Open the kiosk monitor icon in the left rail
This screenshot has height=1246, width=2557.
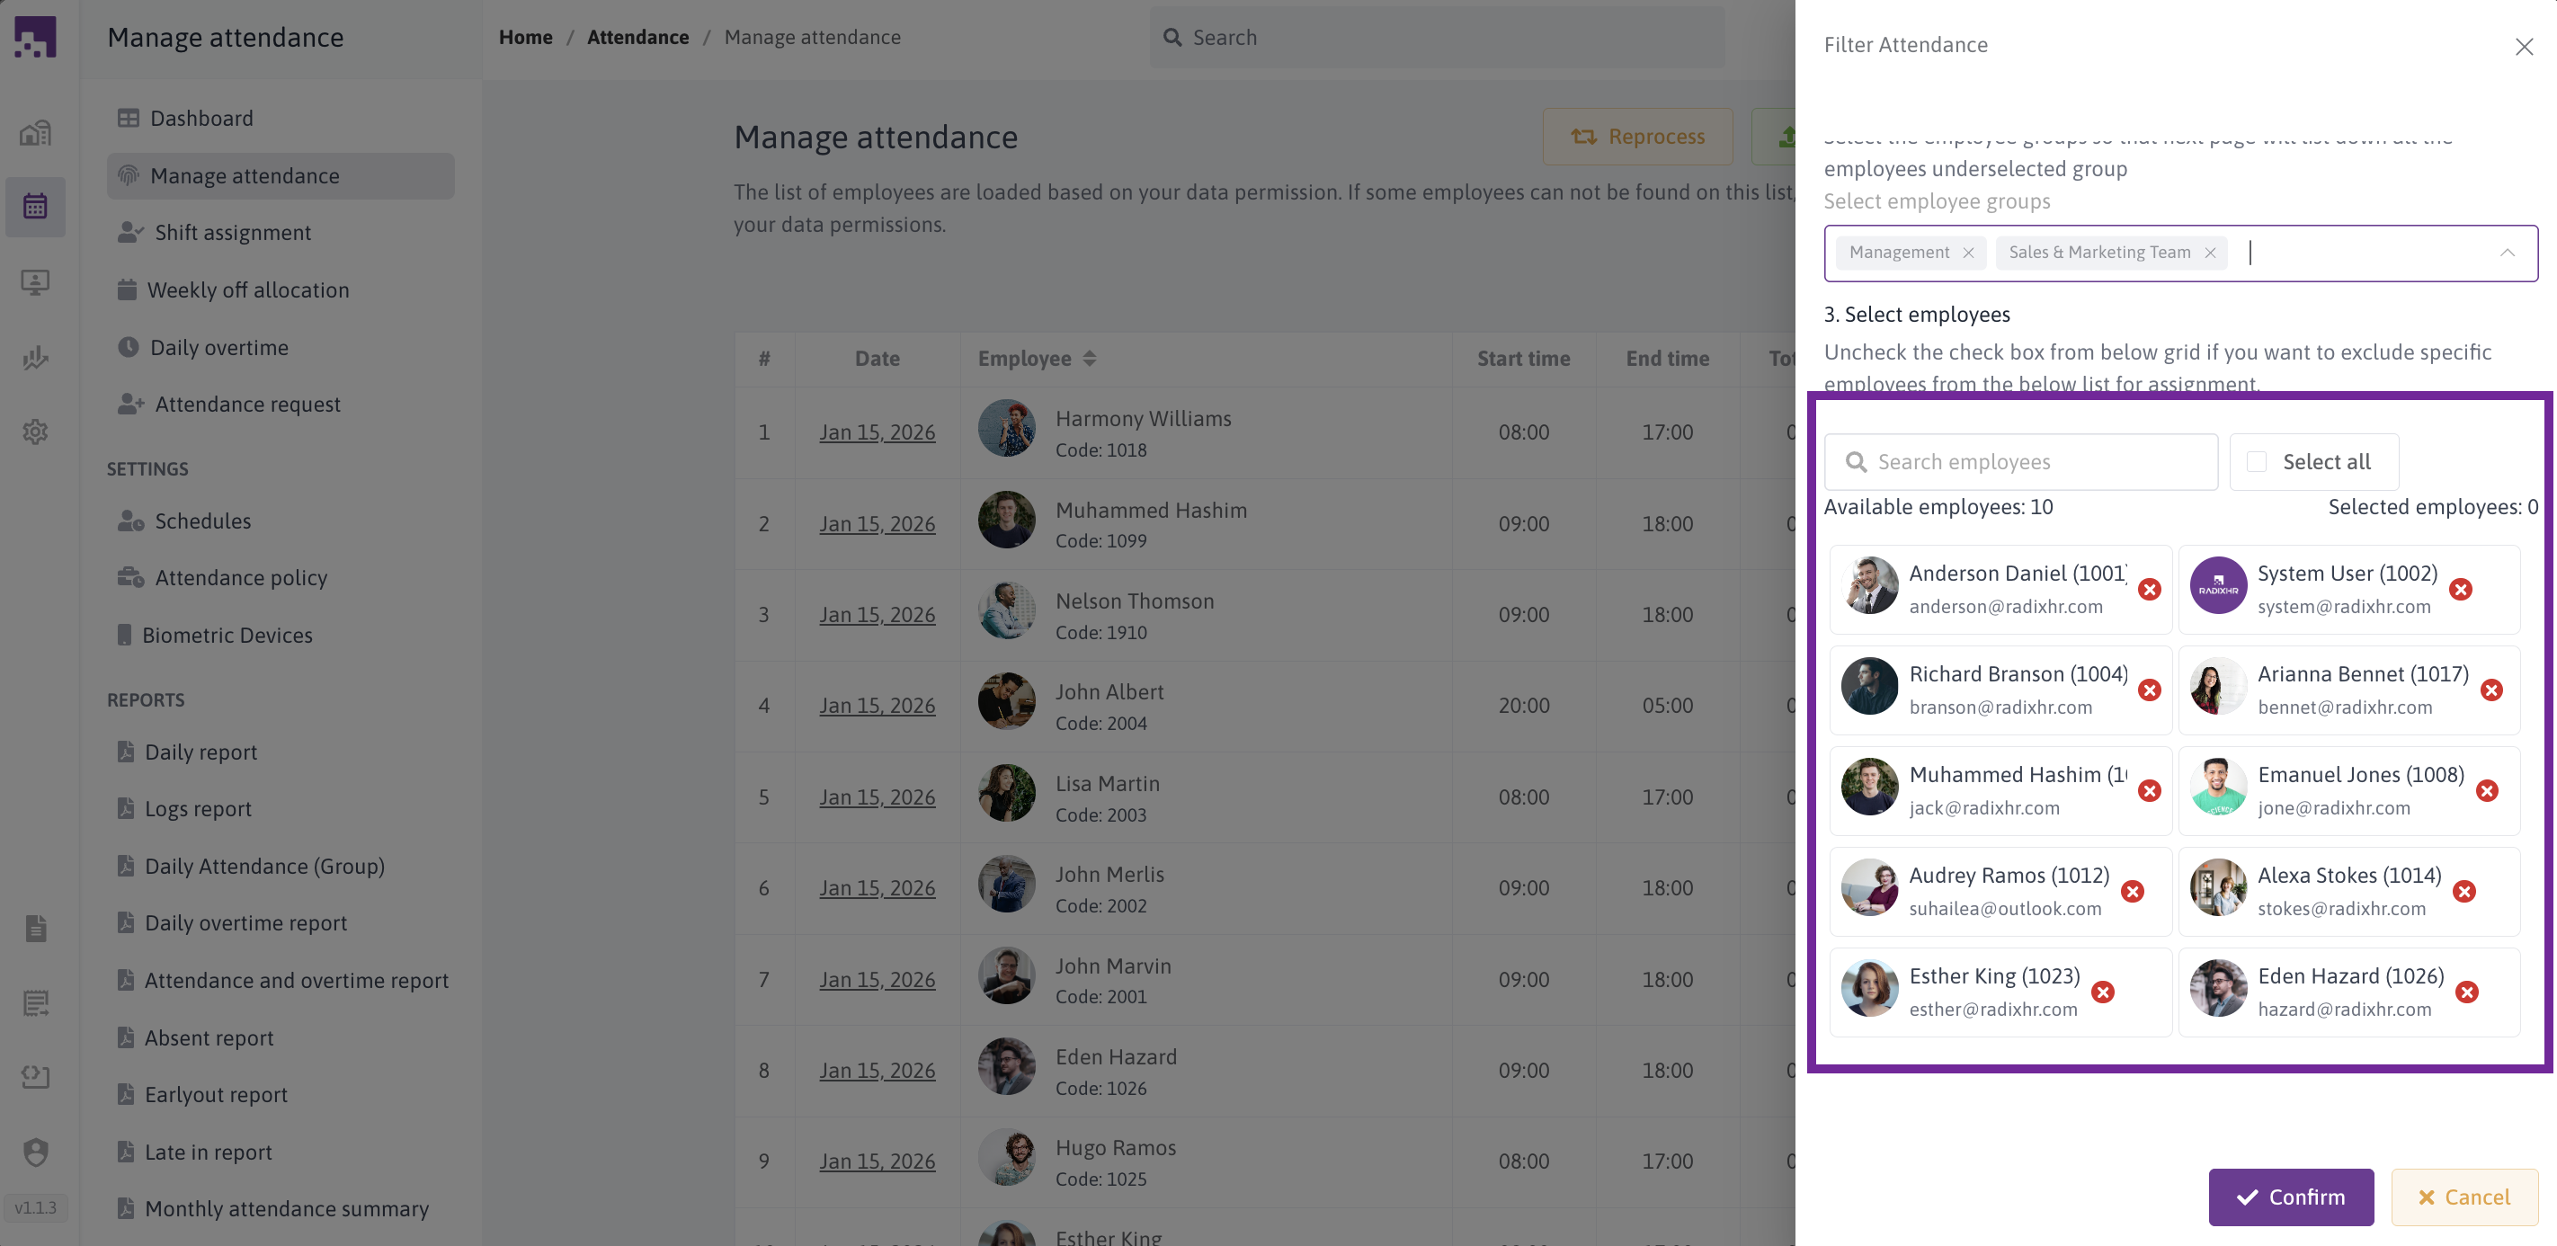click(x=35, y=282)
